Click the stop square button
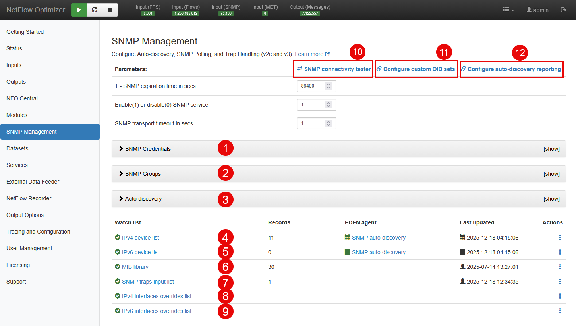The height and width of the screenshot is (326, 576). (x=110, y=10)
